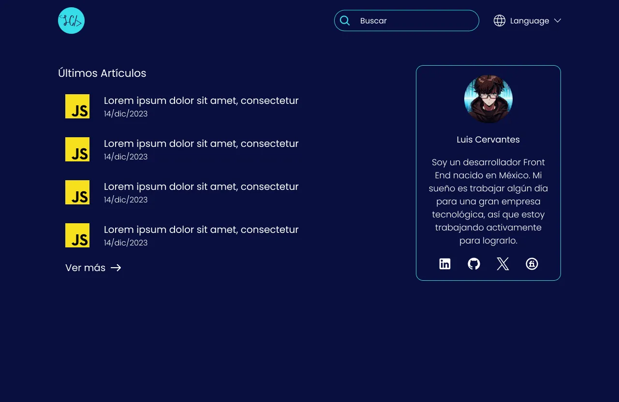Click the arrow icon next to Ver más

coord(116,268)
